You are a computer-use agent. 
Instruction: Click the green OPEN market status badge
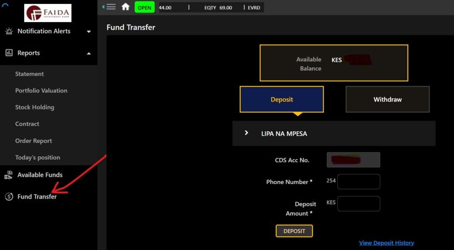144,8
